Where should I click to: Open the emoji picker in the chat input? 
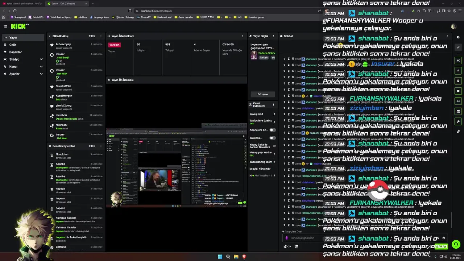[x=444, y=238]
